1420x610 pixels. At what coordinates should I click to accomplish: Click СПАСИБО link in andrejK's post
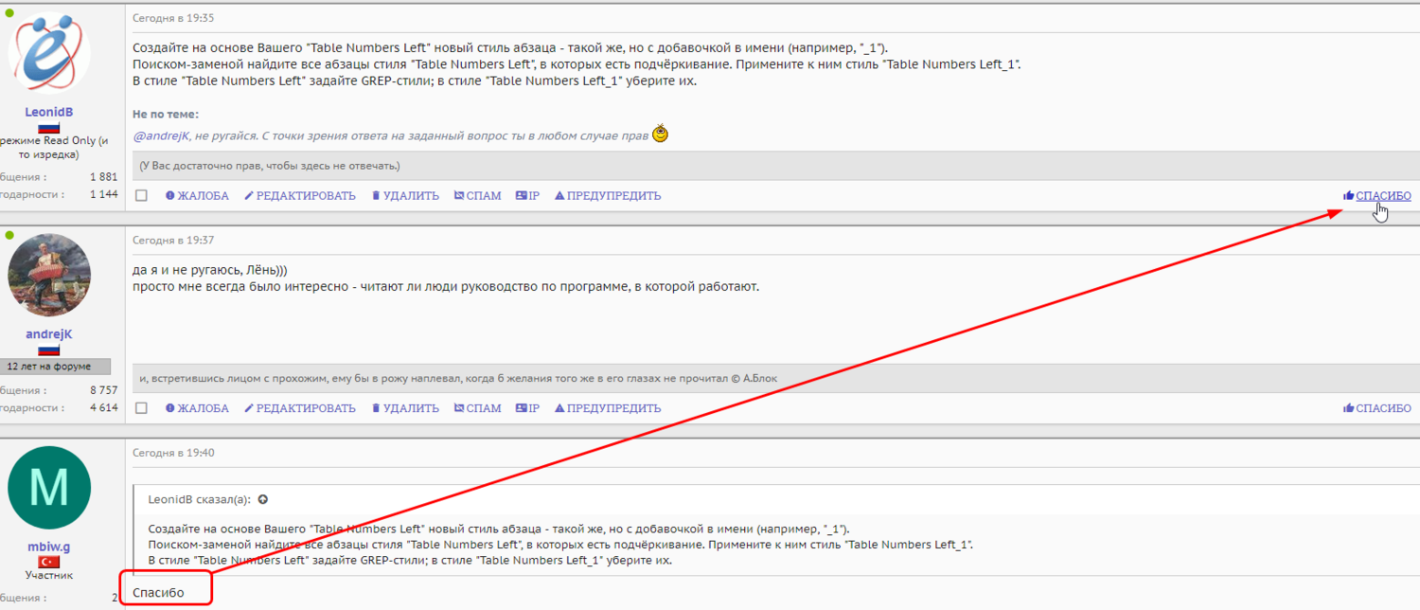point(1377,408)
